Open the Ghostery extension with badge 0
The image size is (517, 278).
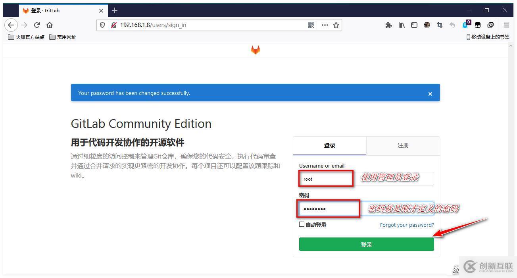[465, 25]
